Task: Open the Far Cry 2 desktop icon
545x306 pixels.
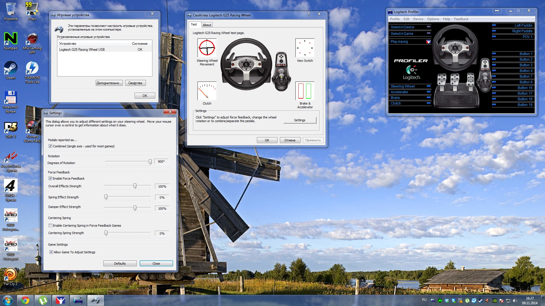Action: 11,277
